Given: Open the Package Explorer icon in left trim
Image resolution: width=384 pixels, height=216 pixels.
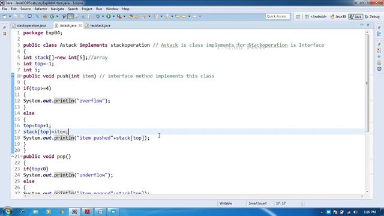Looking at the screenshot, I should click(x=4, y=34).
